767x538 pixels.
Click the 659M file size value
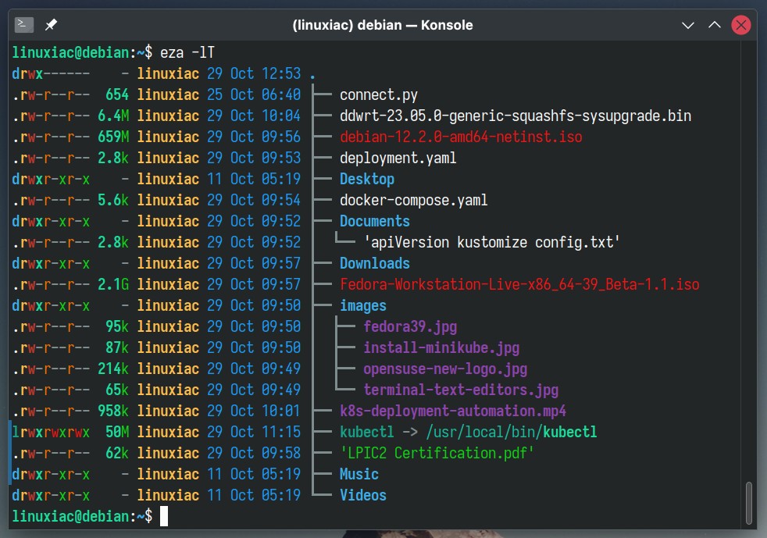[x=113, y=137]
